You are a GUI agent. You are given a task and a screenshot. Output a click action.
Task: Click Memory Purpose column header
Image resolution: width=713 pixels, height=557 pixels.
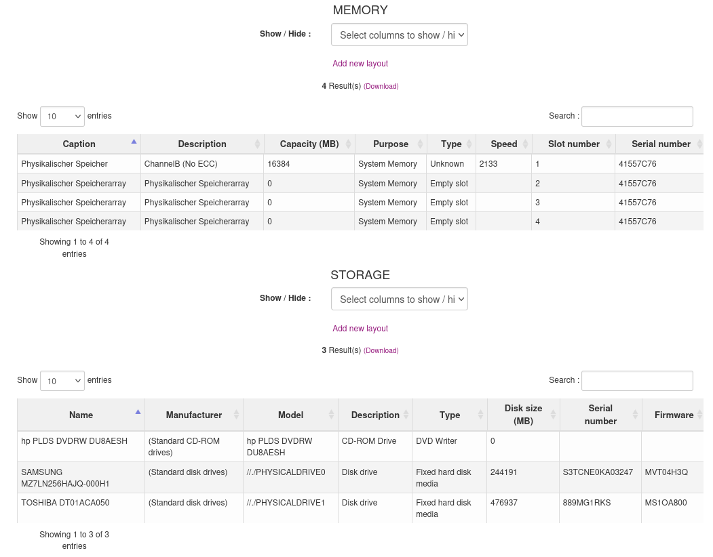click(390, 144)
